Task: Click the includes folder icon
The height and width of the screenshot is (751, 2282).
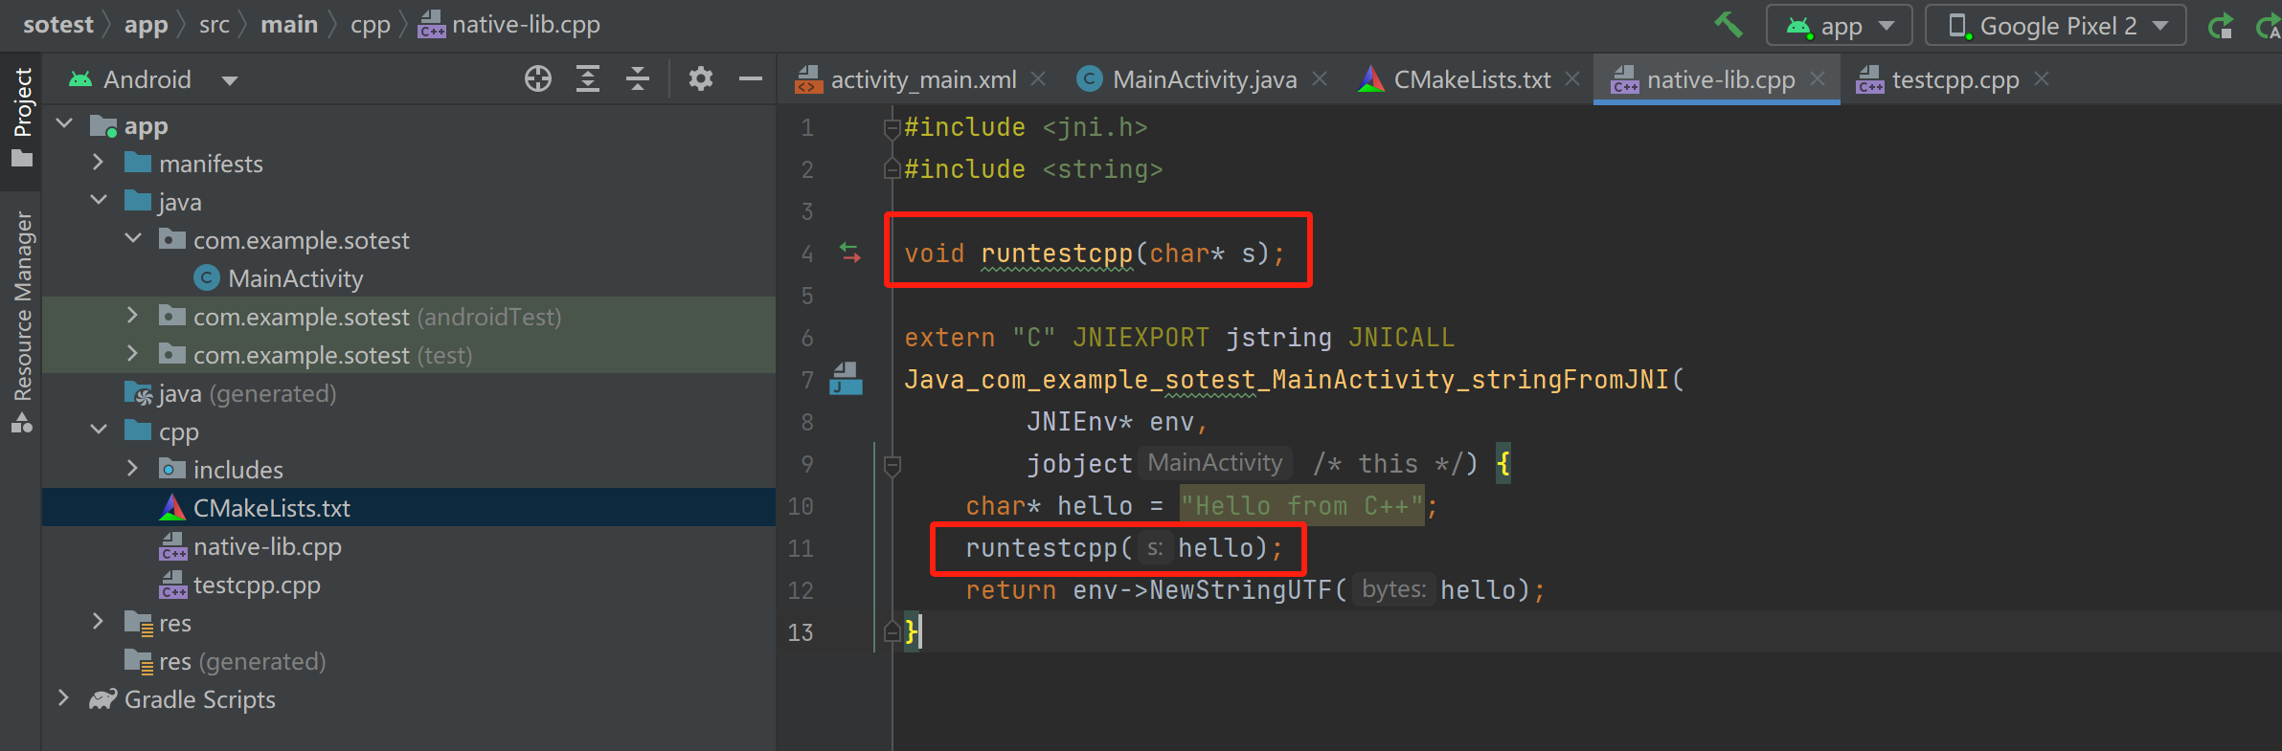Action: pyautogui.click(x=172, y=469)
